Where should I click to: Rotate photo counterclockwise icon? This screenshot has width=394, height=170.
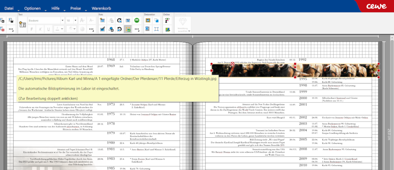point(120,29)
